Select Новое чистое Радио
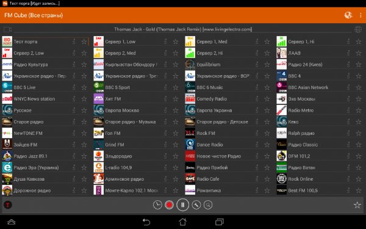Screen dimensions: 366x229 (x=219, y=156)
